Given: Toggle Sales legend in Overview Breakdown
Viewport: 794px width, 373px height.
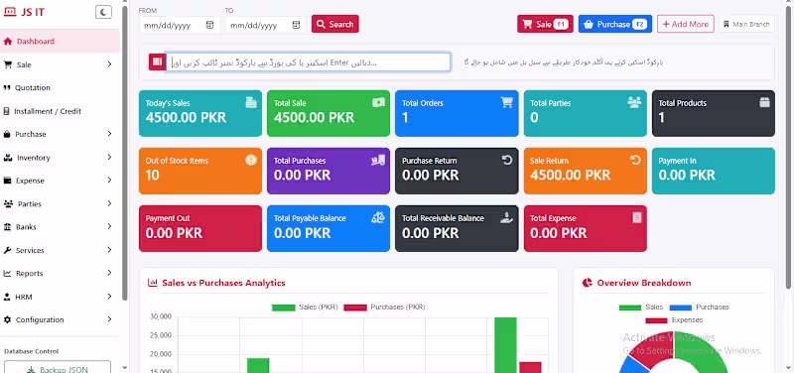Looking at the screenshot, I should (x=640, y=308).
